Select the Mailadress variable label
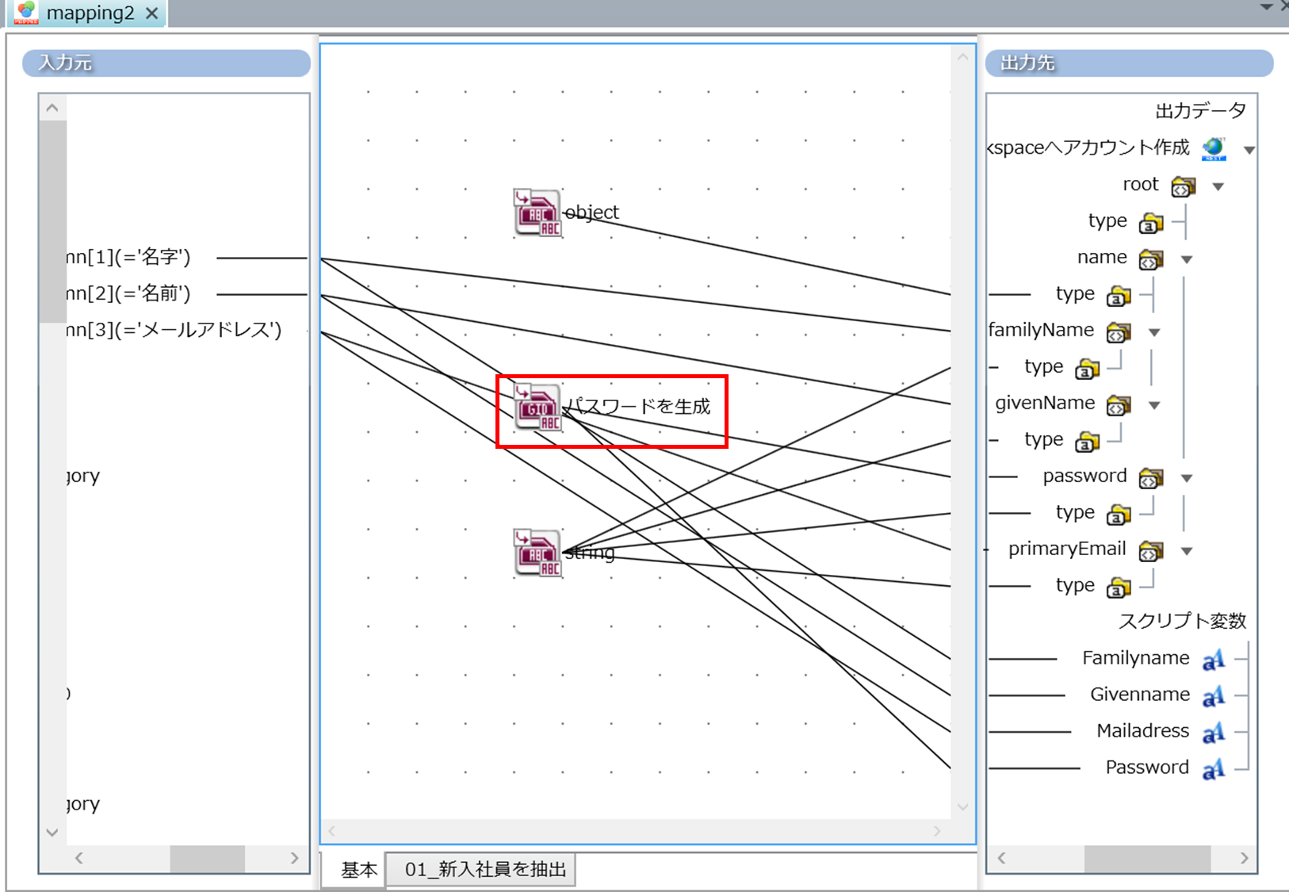Screen dimensions: 1289x892 pos(1142,731)
